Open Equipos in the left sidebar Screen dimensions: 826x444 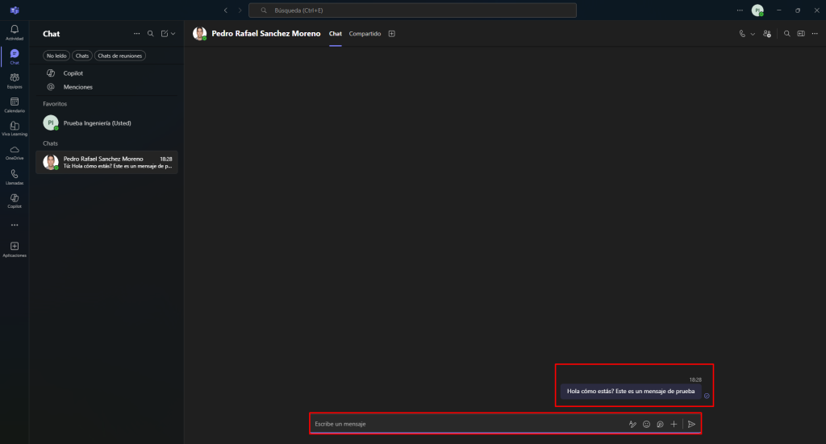tap(14, 79)
